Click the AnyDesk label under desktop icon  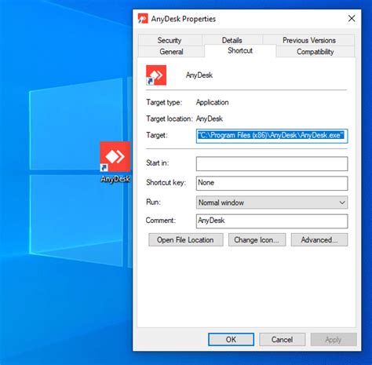coord(115,179)
